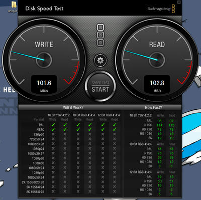Click the Format column label
The image size is (201, 200).
point(39,119)
